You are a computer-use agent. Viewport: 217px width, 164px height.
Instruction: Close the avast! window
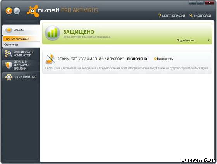click(x=210, y=2)
